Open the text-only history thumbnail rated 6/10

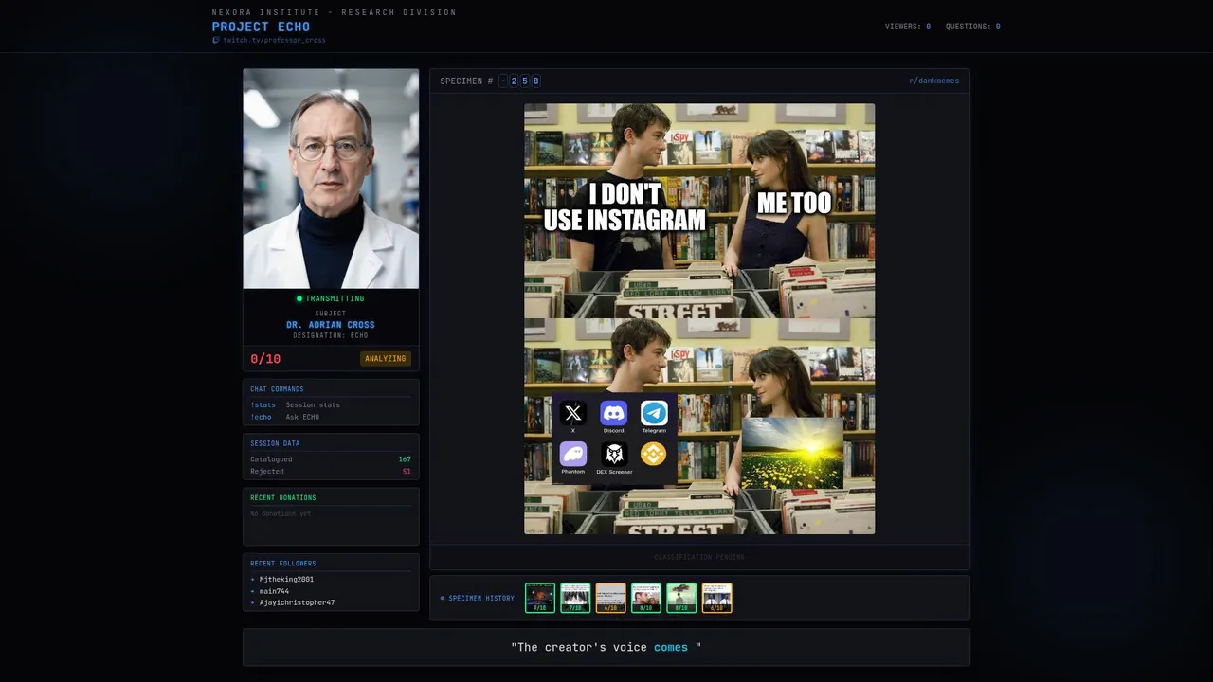pos(611,598)
